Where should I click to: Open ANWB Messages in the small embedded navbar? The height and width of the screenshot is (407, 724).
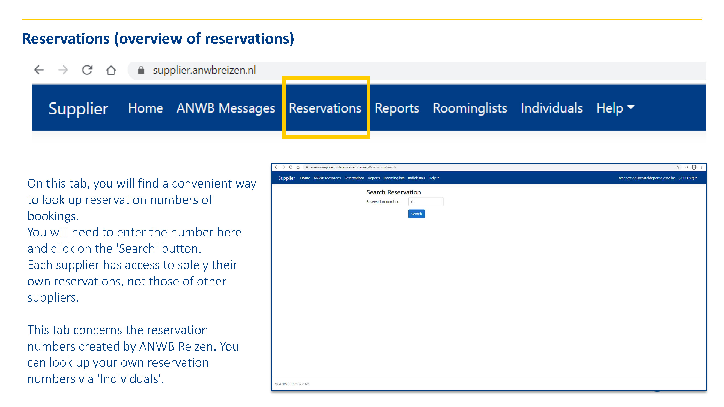327,178
